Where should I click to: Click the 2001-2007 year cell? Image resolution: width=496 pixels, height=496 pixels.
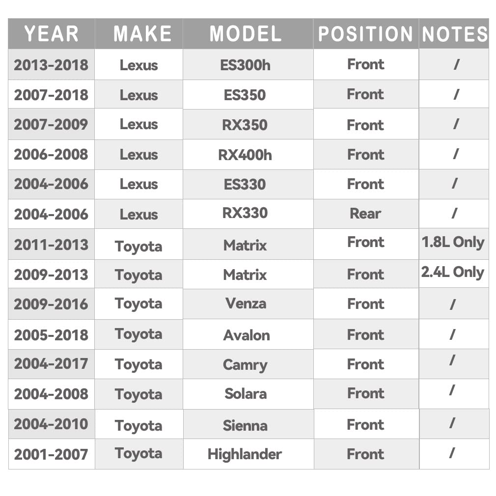pyautogui.click(x=51, y=454)
